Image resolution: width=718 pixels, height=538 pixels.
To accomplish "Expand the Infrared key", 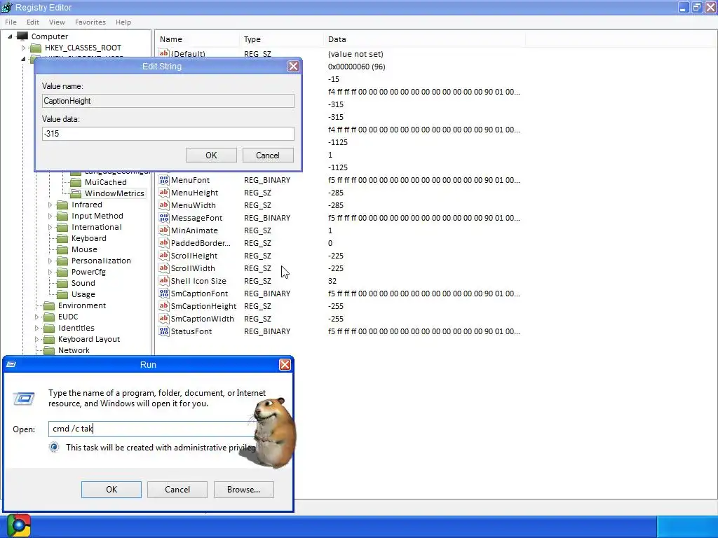I will [x=50, y=205].
